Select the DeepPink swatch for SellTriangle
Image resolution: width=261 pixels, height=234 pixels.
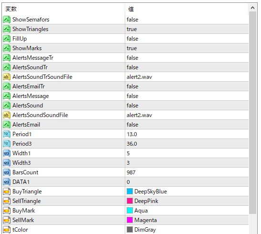130,201
